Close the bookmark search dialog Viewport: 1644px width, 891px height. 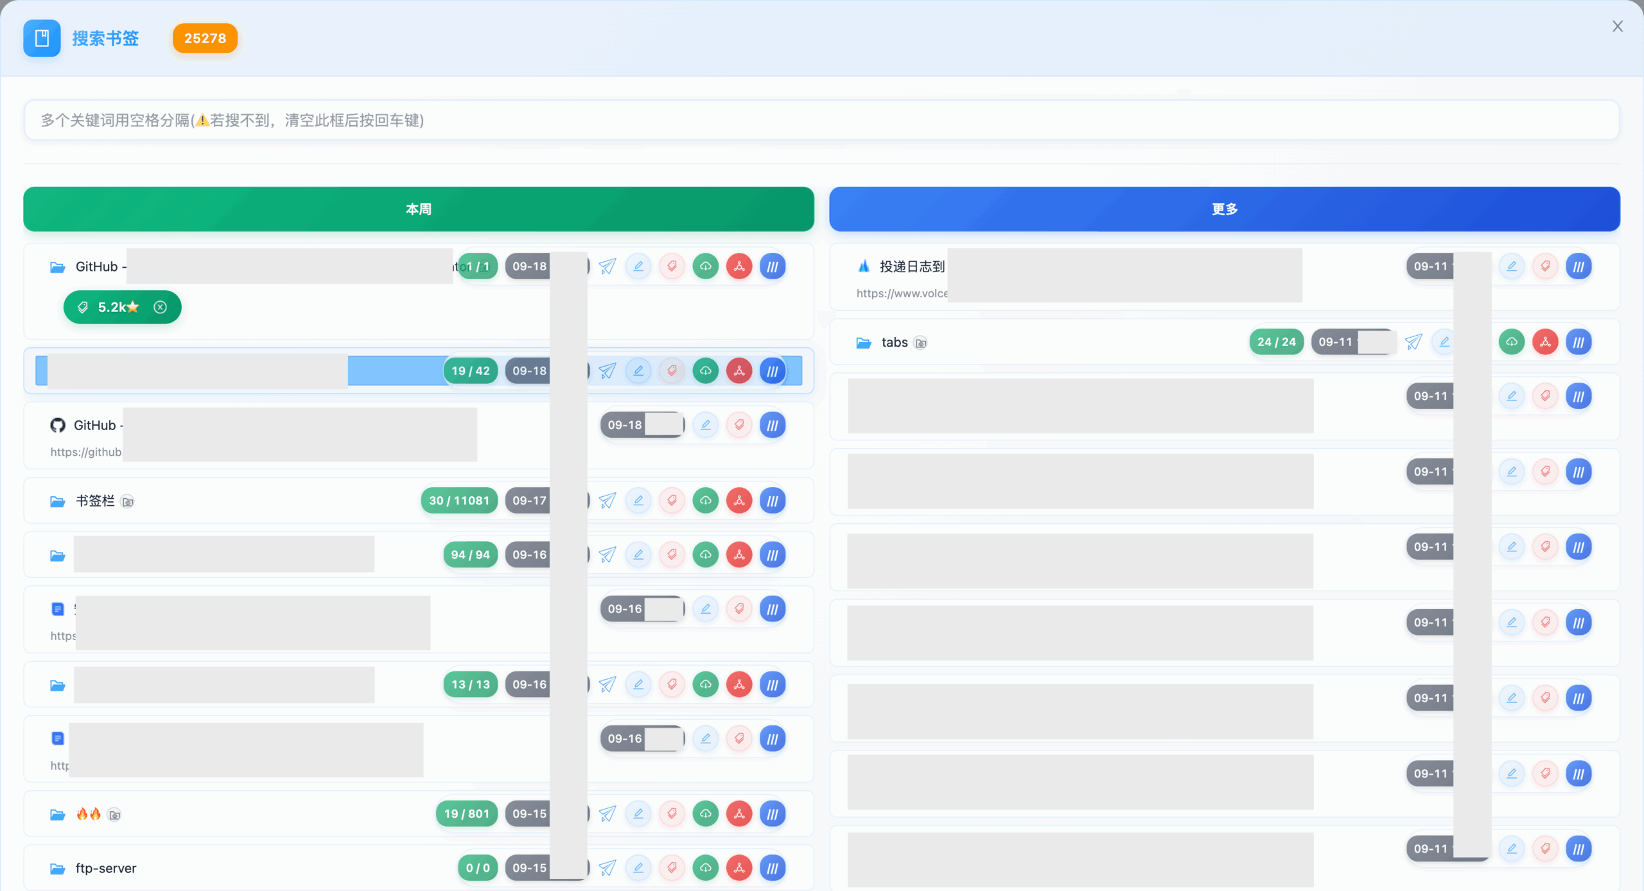(x=1617, y=26)
